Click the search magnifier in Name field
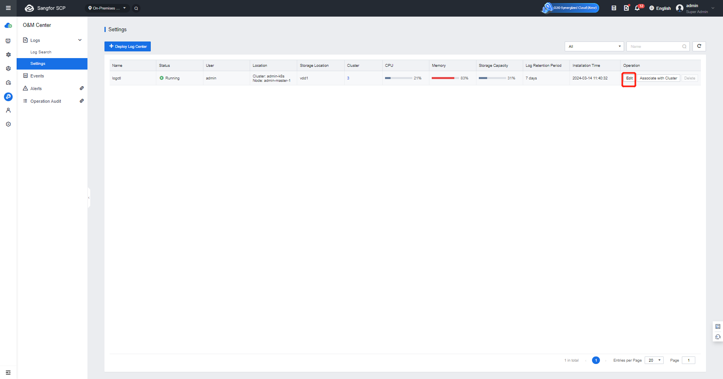The image size is (723, 379). coord(684,47)
